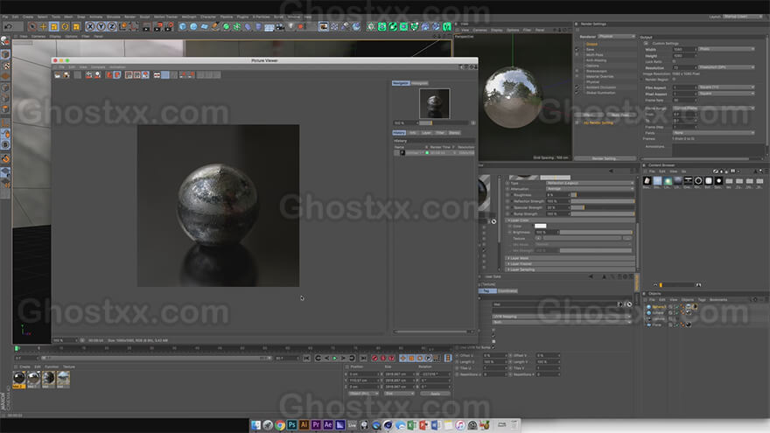Toggle the Material Override checkbox

(x=577, y=76)
